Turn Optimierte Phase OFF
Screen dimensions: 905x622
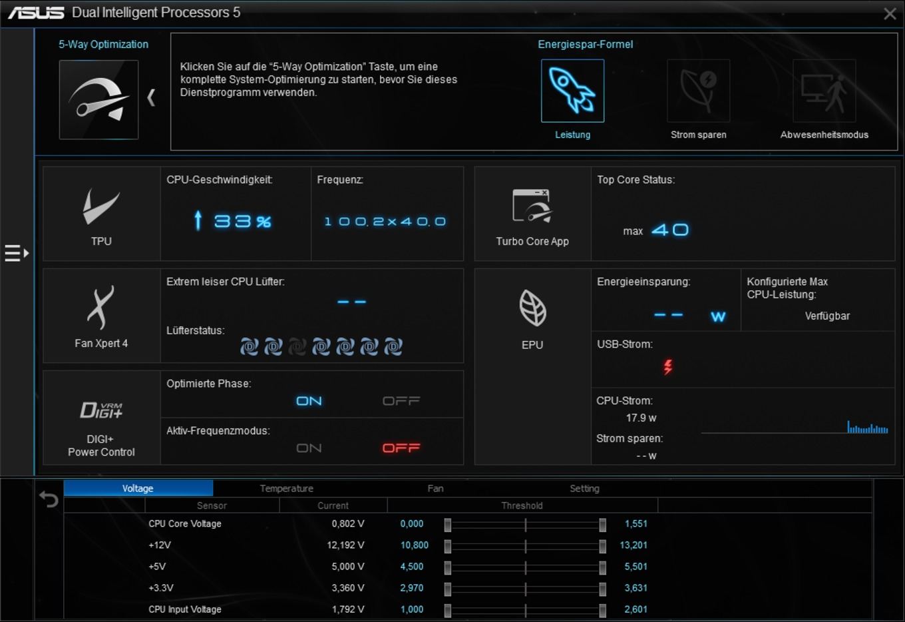[x=401, y=401]
